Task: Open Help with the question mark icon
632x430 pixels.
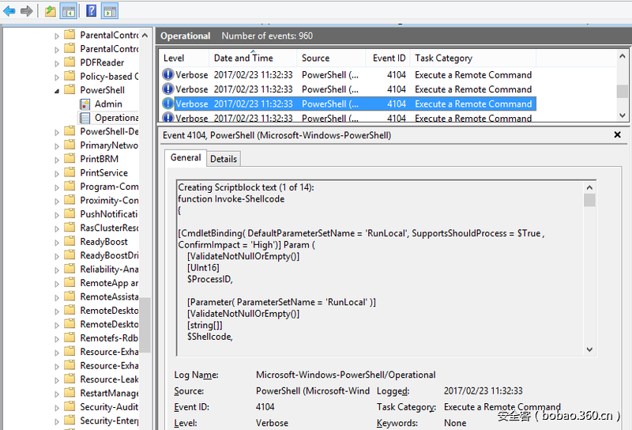Action: click(x=91, y=11)
